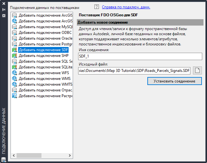
Task: Select Добавить подключение Растр row
Action: (x=46, y=96)
